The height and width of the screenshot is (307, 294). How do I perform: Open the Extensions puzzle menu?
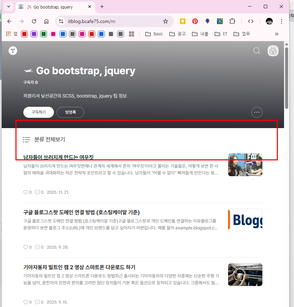(232, 21)
